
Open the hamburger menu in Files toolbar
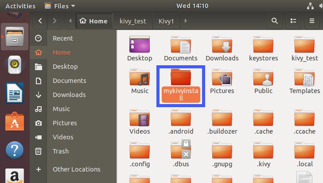[311, 21]
